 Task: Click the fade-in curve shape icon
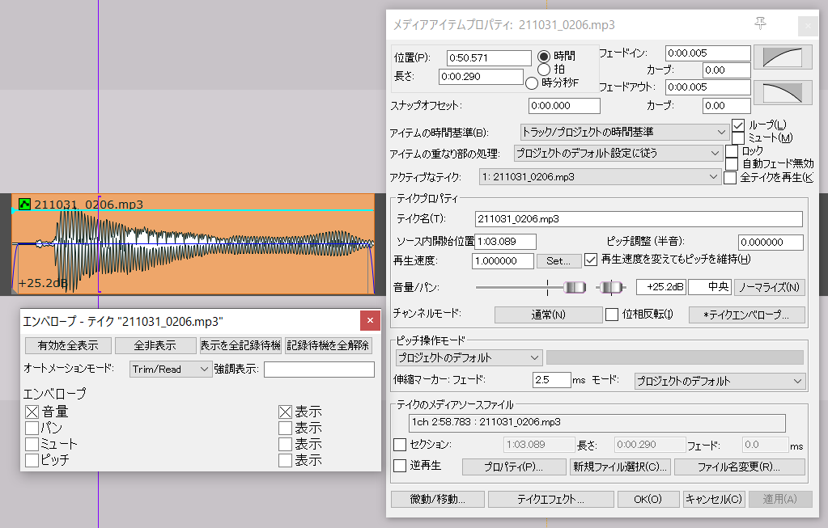[x=783, y=56]
